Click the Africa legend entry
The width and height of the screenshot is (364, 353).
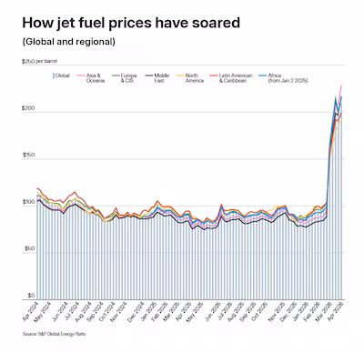[x=283, y=78]
